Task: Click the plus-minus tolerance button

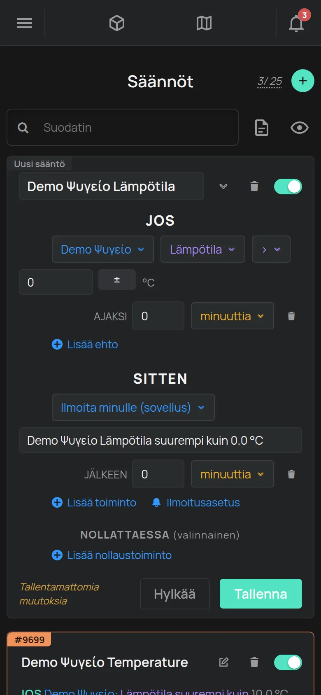Action: pyautogui.click(x=117, y=280)
